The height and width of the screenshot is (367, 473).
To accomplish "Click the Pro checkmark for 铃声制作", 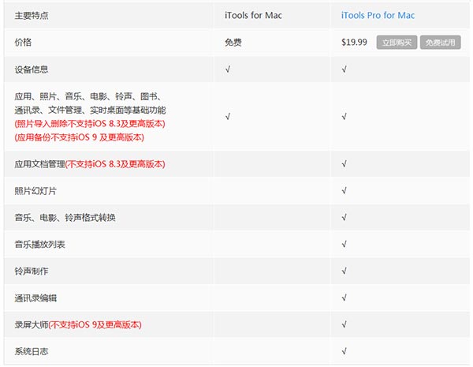I will tap(344, 271).
